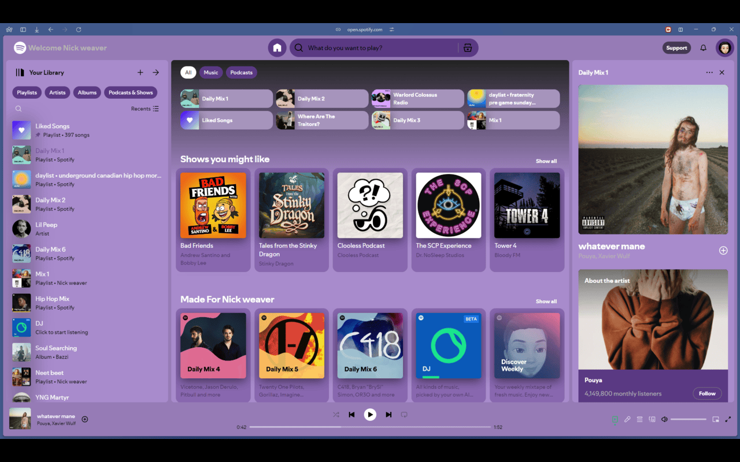Filter library by Playlists
740x462 pixels.
[x=27, y=92]
